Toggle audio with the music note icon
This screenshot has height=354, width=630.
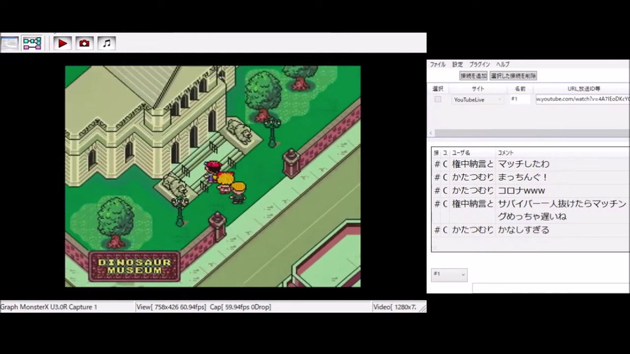point(106,43)
